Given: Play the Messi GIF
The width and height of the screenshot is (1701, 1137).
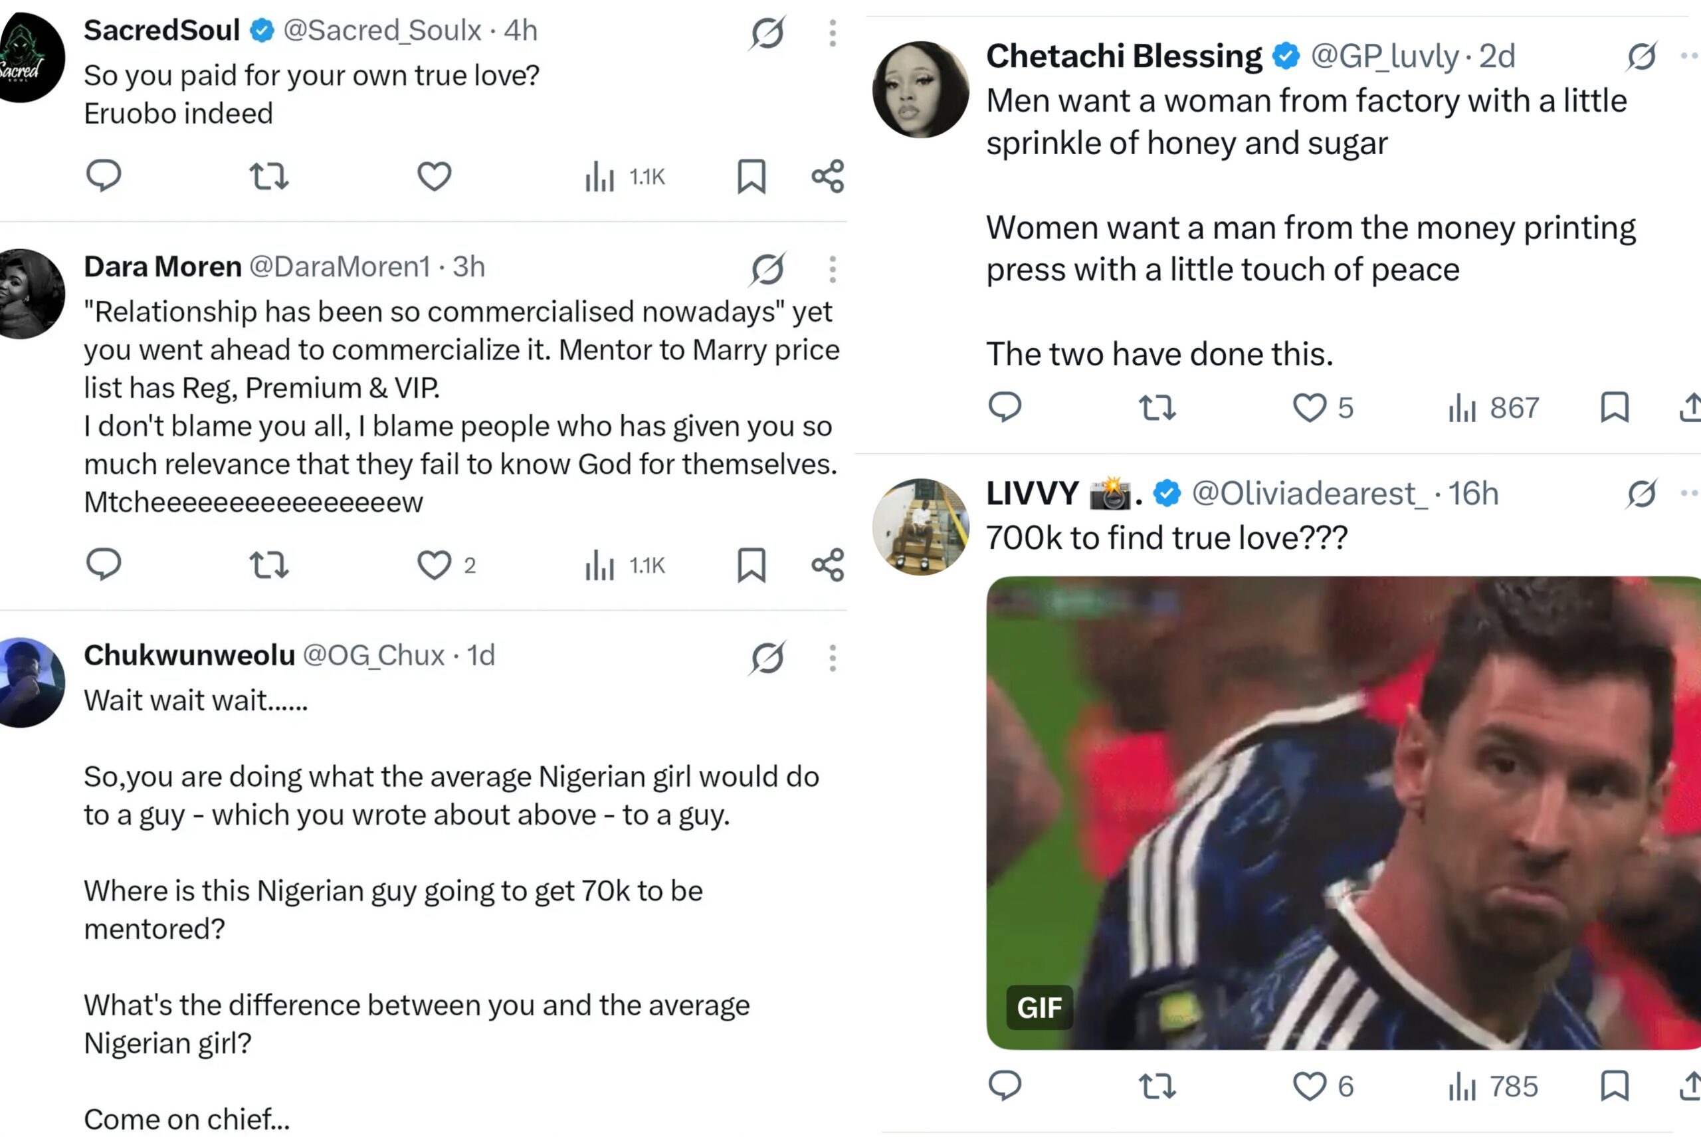Looking at the screenshot, I should [x=1344, y=813].
